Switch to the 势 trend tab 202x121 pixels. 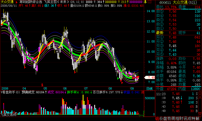pos(169,119)
